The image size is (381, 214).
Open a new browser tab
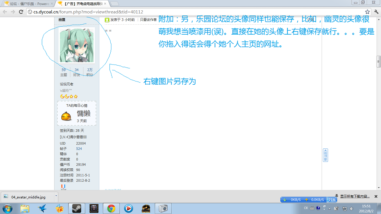114,4
